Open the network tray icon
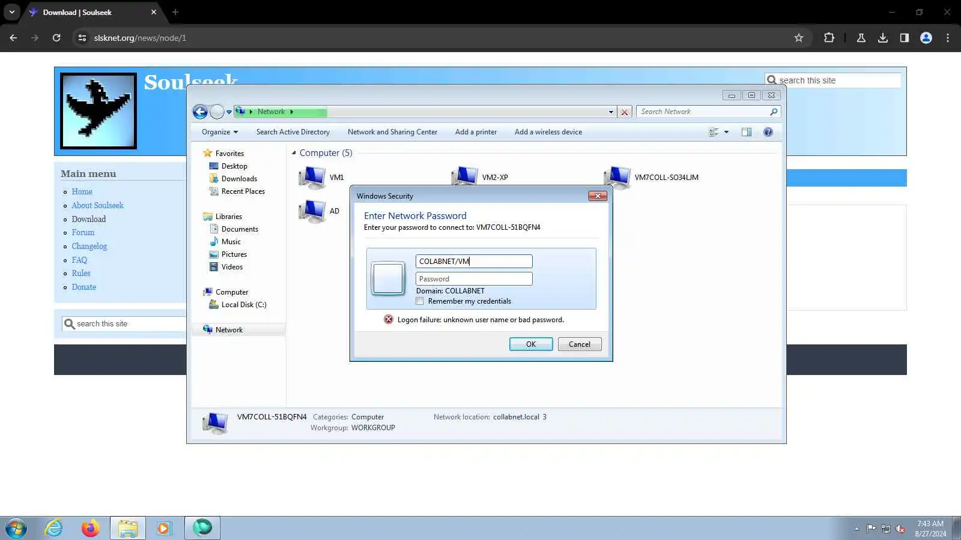Screen dimensions: 961x540 (886, 529)
